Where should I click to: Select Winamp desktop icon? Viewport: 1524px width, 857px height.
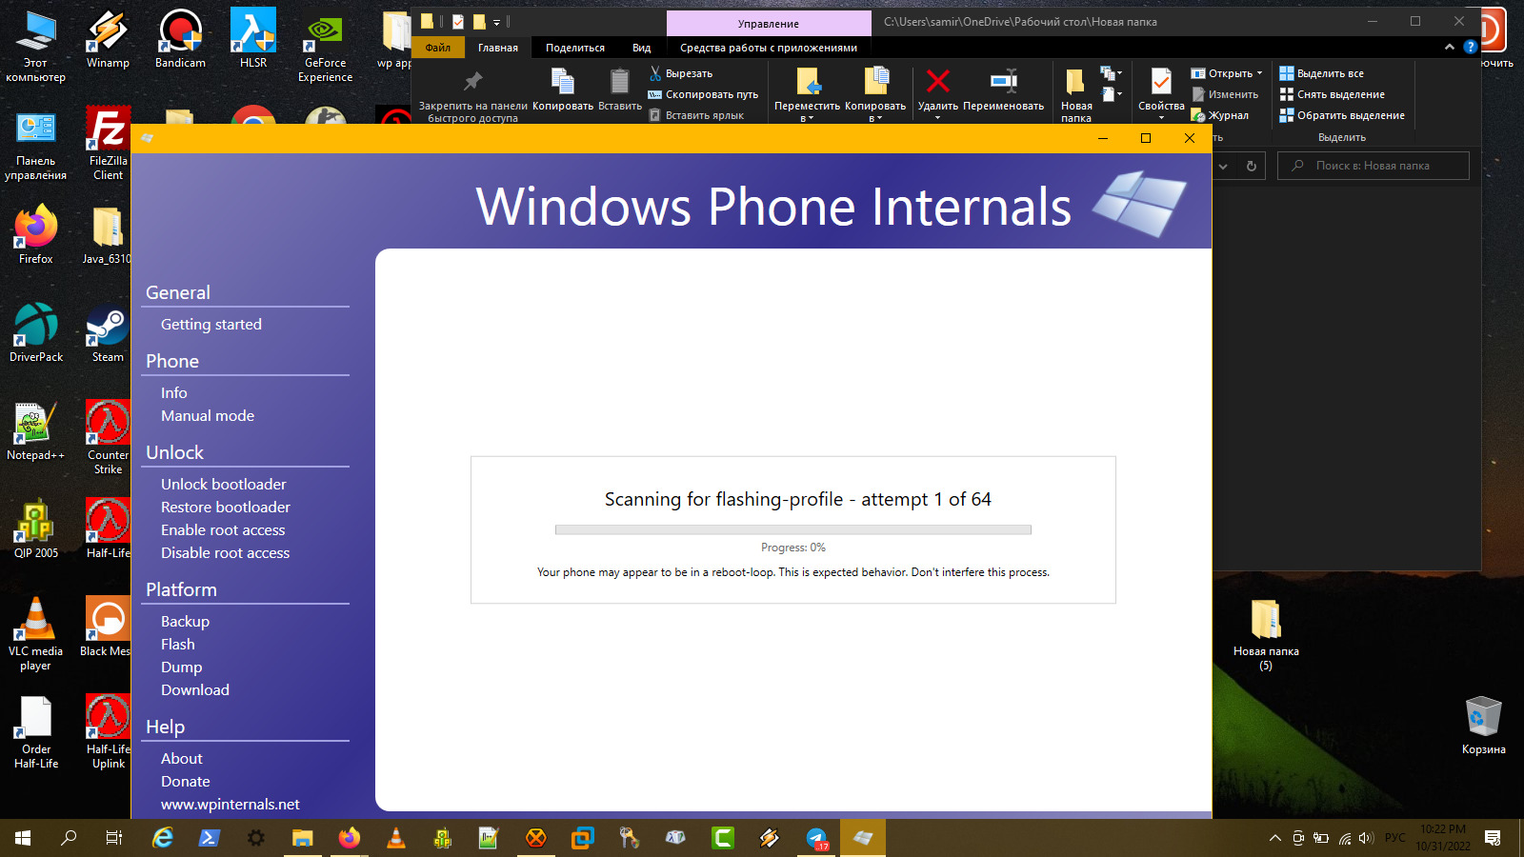coord(108,40)
